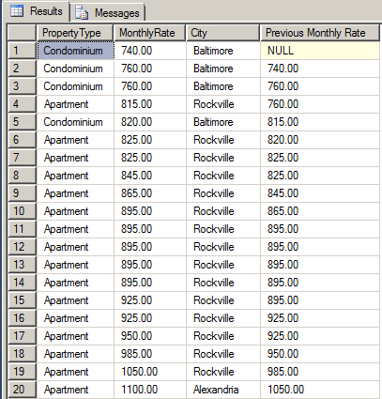The image size is (382, 399).
Task: Select the MonthlyRate column header
Action: pyautogui.click(x=150, y=33)
